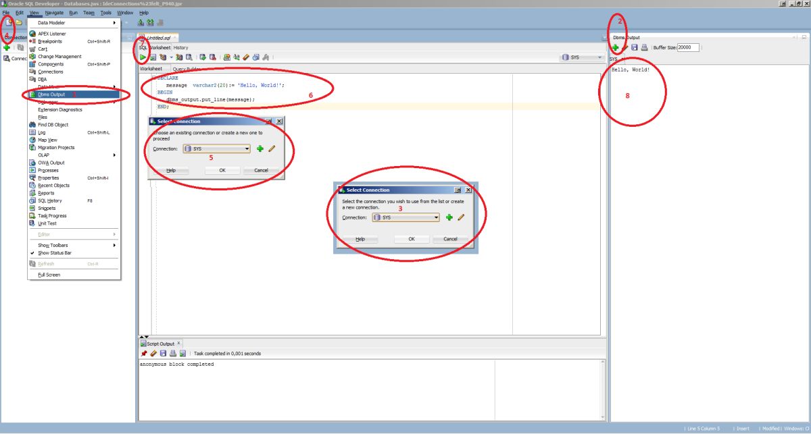Screen dimensions: 811x434
Task: Click the Print icon in Dbms Output panel
Action: (644, 47)
